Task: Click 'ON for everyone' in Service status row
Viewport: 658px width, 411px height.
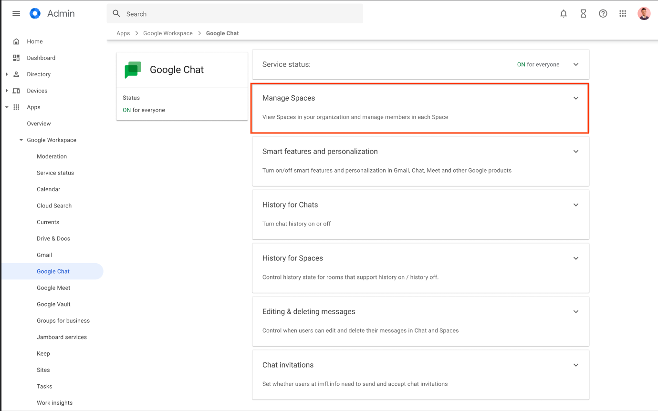Action: 538,64
